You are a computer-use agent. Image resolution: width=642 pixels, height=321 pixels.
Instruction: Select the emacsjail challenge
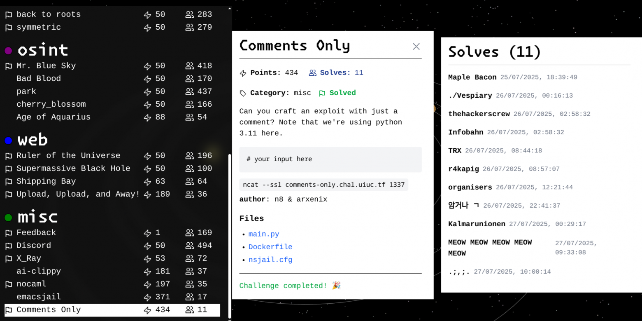point(39,297)
